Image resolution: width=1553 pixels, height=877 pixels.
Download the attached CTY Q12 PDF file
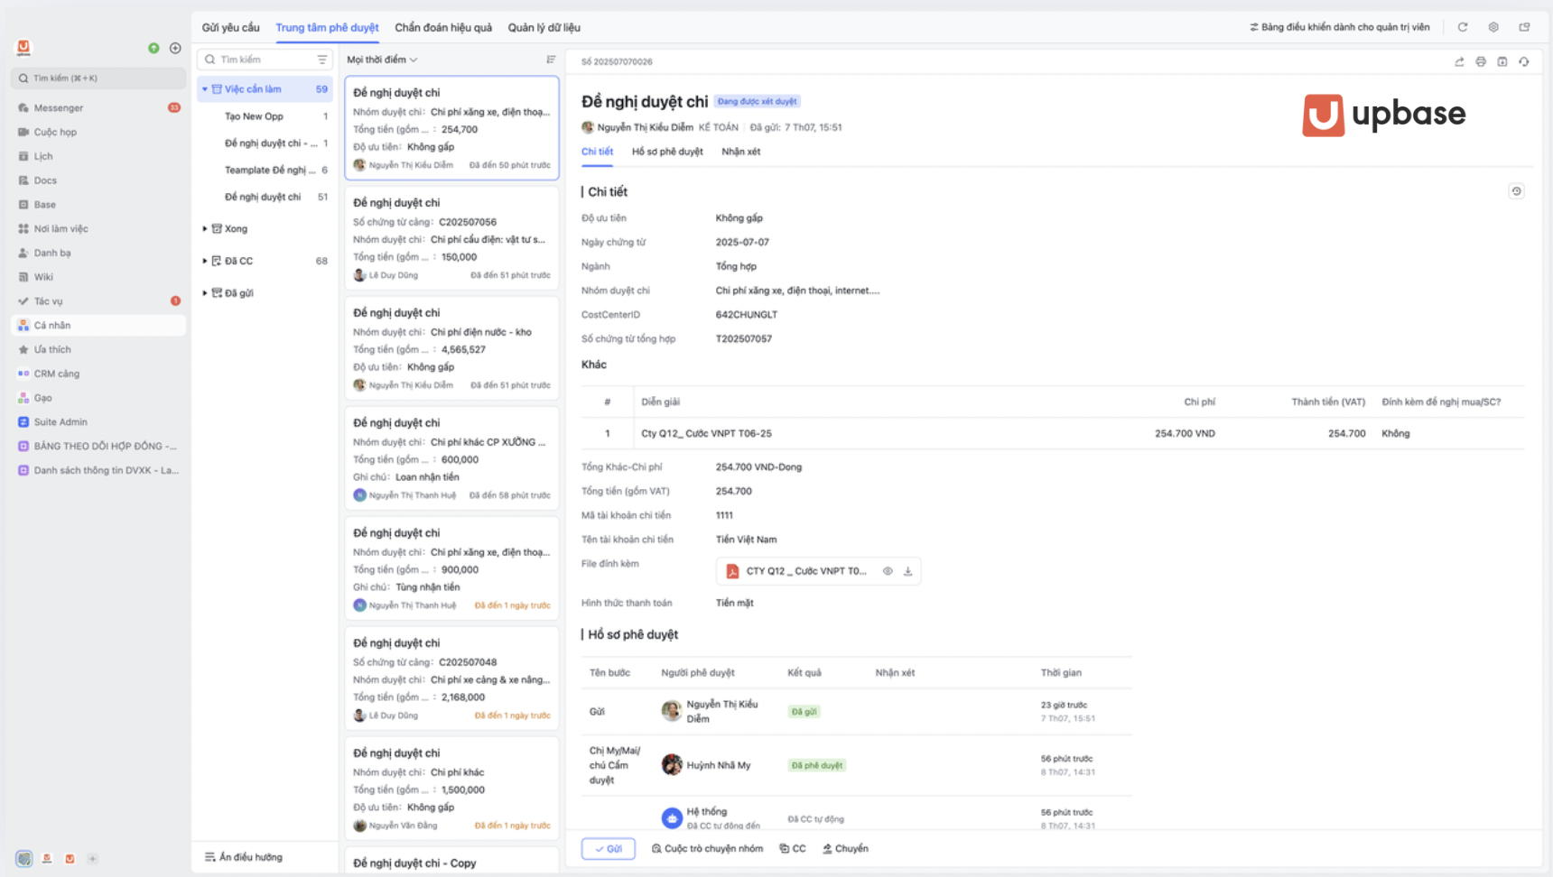click(907, 571)
